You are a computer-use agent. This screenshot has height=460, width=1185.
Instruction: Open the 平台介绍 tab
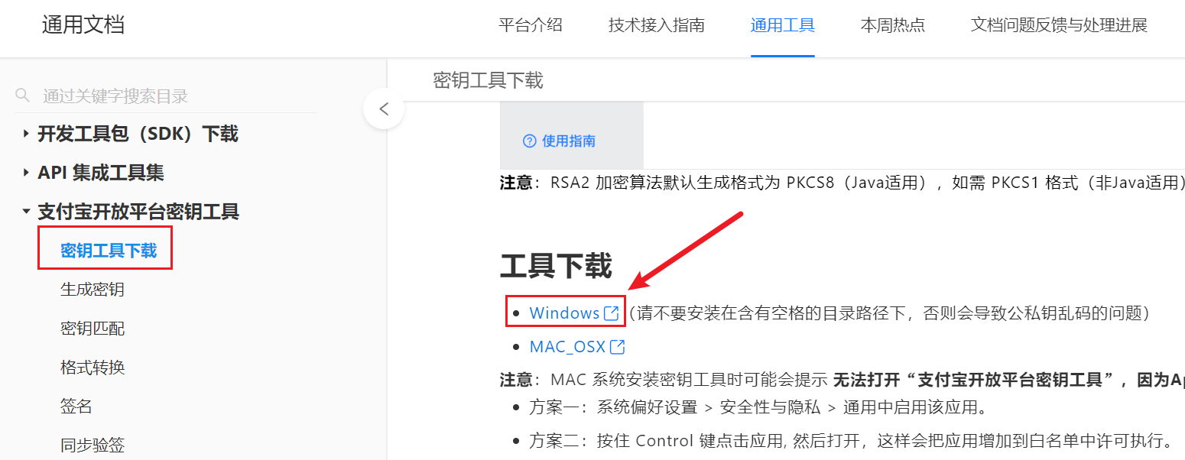click(x=531, y=25)
